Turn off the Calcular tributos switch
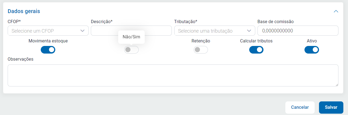 click(x=256, y=50)
